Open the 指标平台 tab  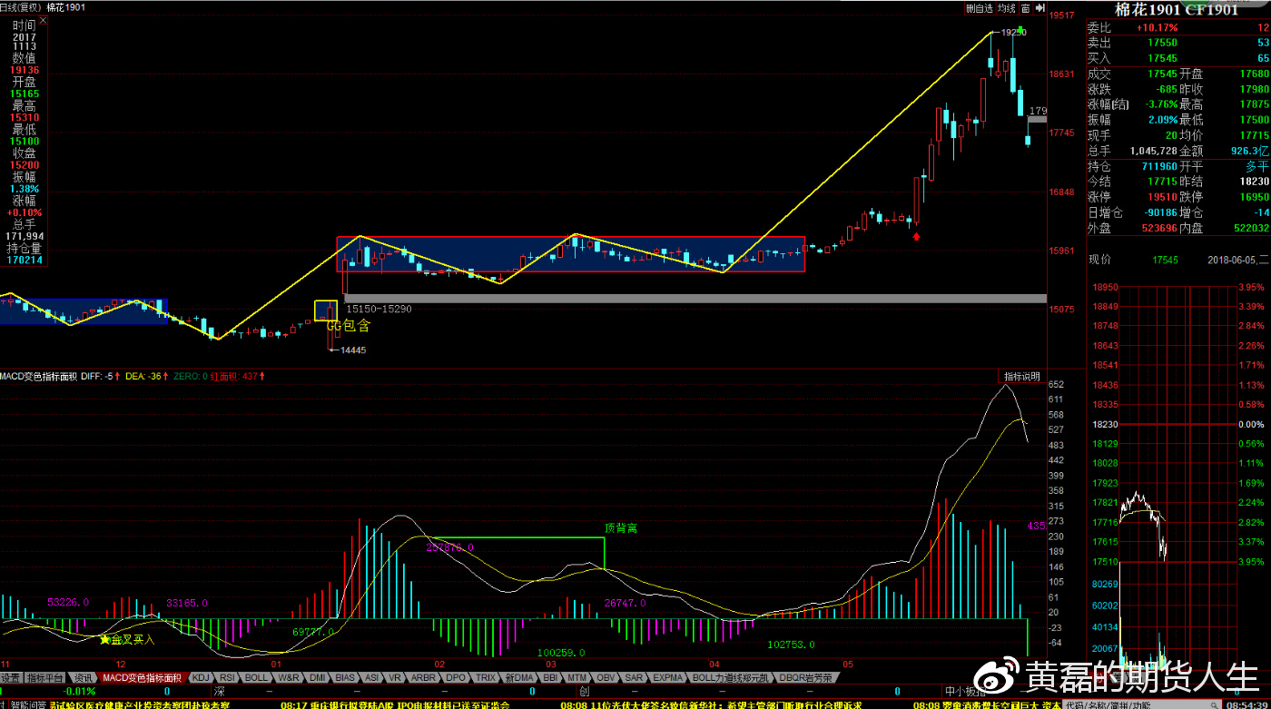(x=45, y=678)
